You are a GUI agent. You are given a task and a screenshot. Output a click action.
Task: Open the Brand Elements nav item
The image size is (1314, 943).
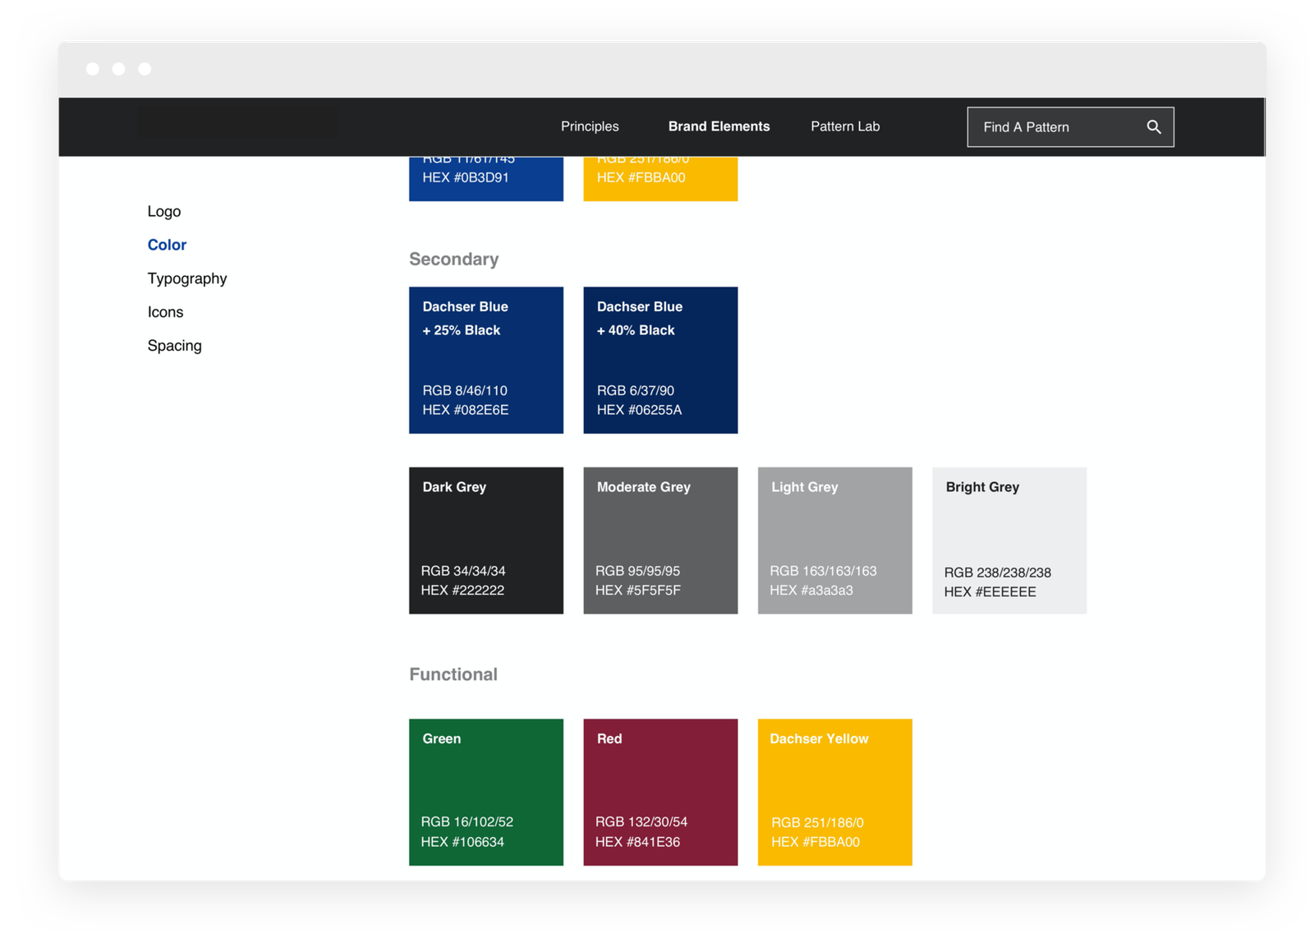(719, 126)
